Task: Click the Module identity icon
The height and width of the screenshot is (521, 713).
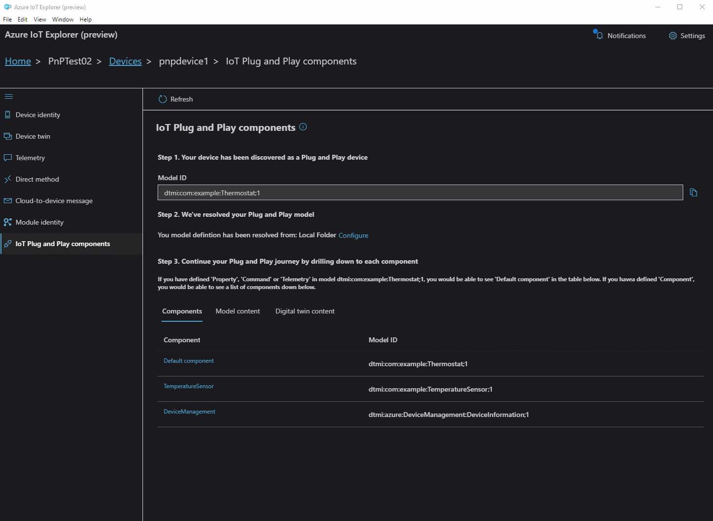Action: point(7,222)
